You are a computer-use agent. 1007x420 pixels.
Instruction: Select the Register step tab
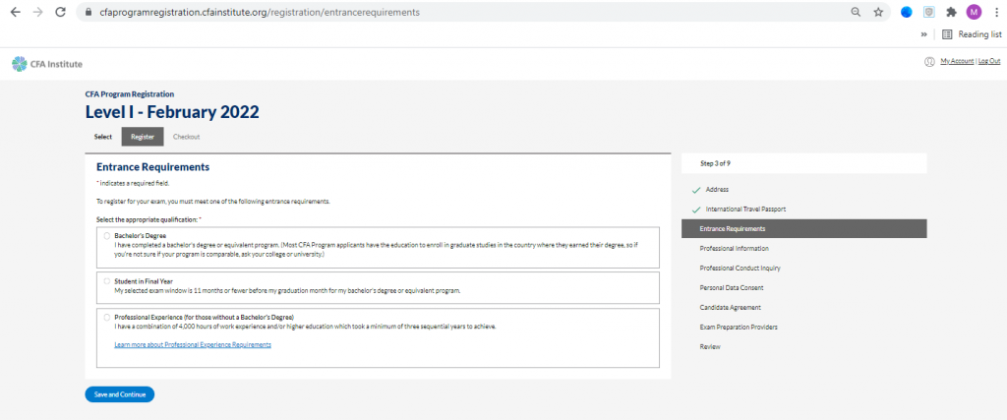143,137
